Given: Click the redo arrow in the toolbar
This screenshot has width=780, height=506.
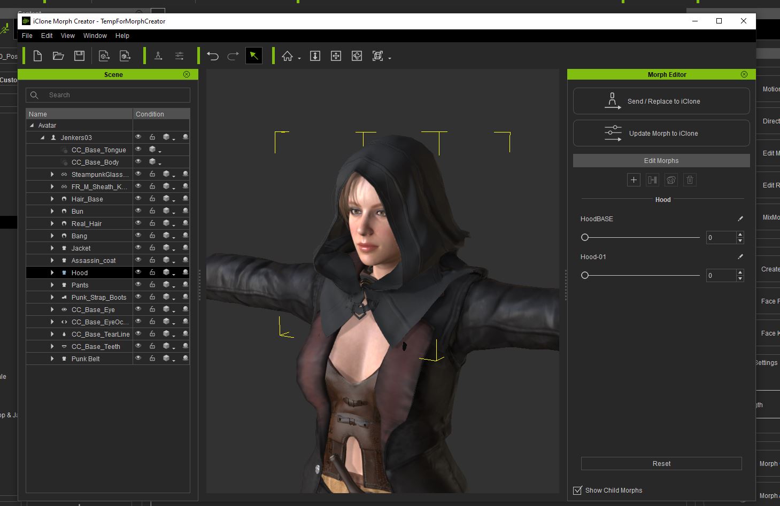Looking at the screenshot, I should [x=233, y=56].
